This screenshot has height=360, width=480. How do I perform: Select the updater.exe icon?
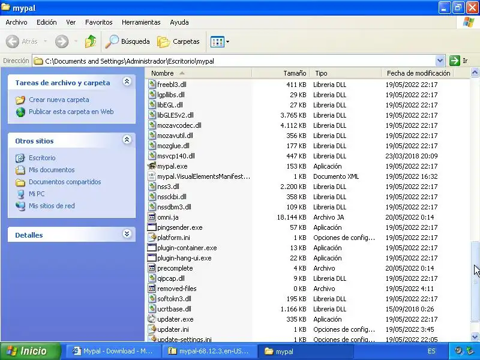(x=152, y=319)
